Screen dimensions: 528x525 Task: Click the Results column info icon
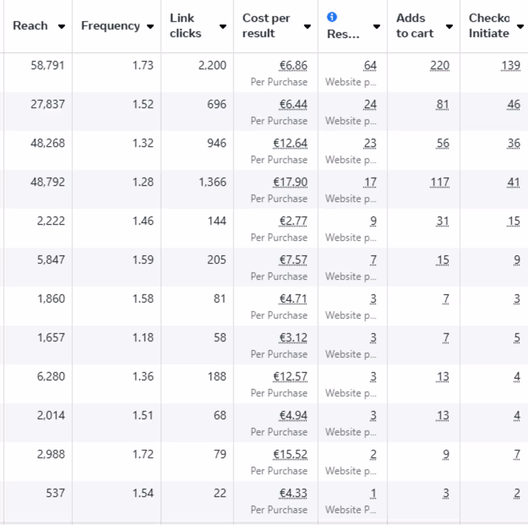(332, 16)
